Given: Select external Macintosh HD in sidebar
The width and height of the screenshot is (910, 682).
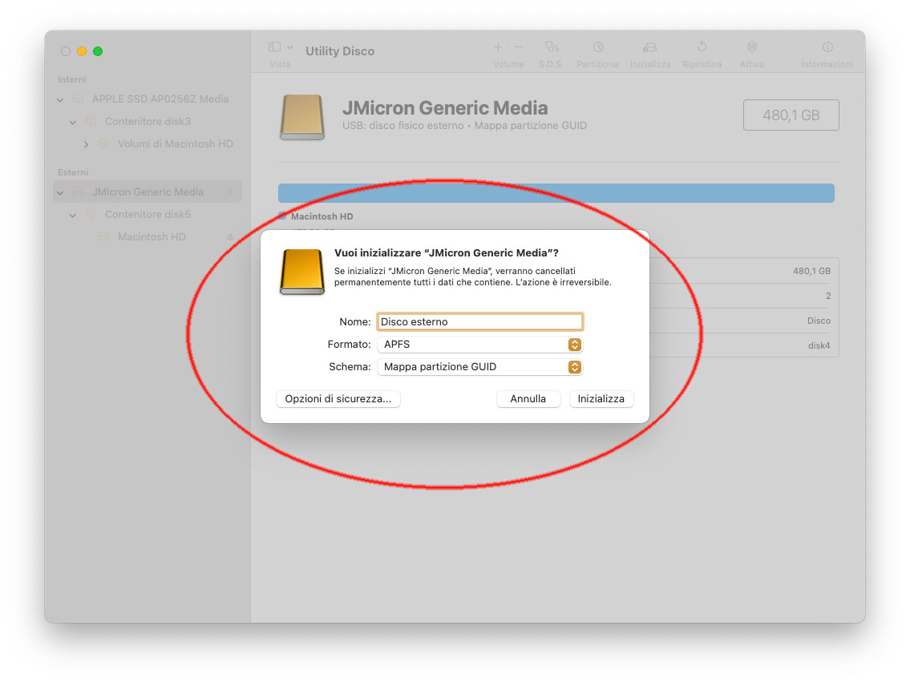Looking at the screenshot, I should tap(152, 236).
